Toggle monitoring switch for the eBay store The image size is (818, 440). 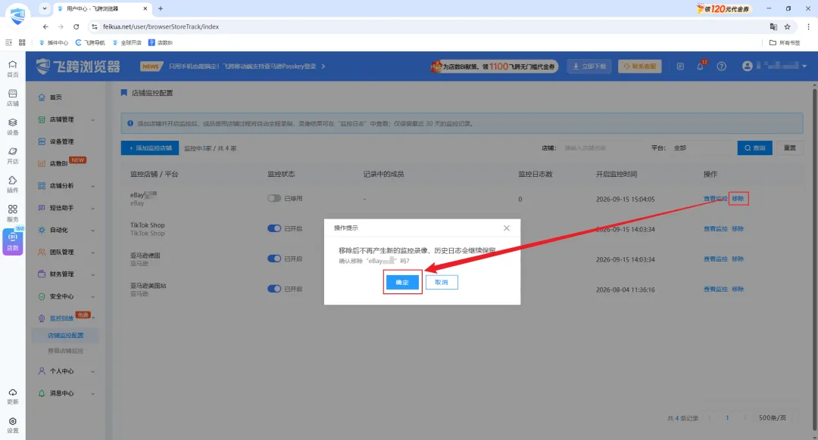tap(274, 198)
